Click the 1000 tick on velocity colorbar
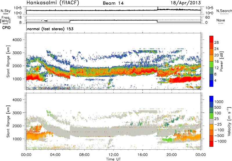 point(219,102)
